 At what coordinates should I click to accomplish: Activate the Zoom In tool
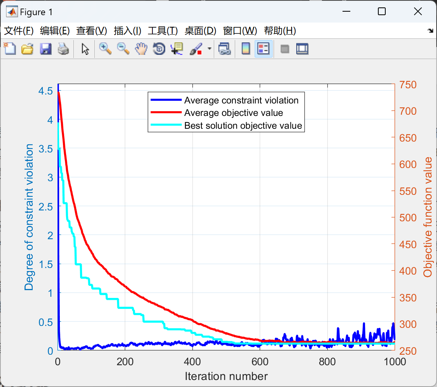105,49
